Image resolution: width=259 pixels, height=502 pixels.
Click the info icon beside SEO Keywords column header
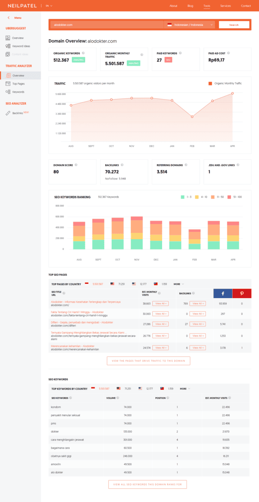coord(71,398)
